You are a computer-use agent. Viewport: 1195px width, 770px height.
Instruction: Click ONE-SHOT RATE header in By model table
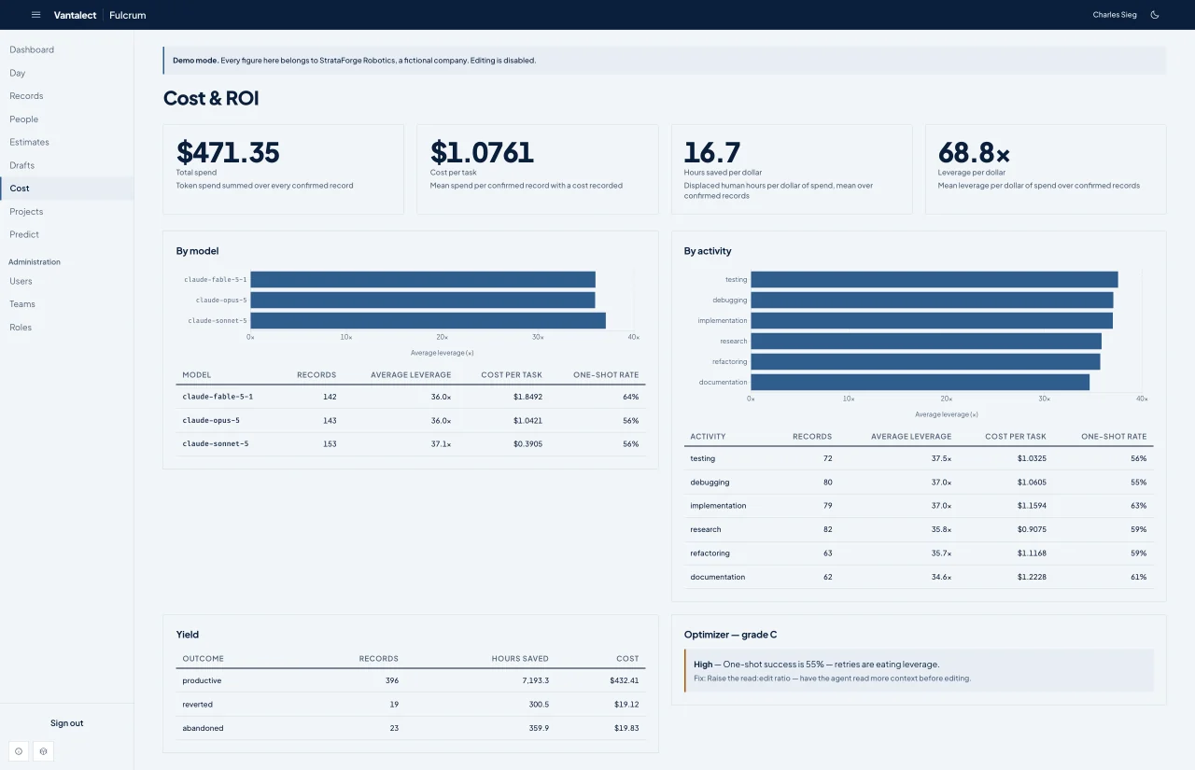[606, 375]
